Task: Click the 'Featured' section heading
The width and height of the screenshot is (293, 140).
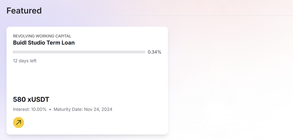Action: coord(24,11)
